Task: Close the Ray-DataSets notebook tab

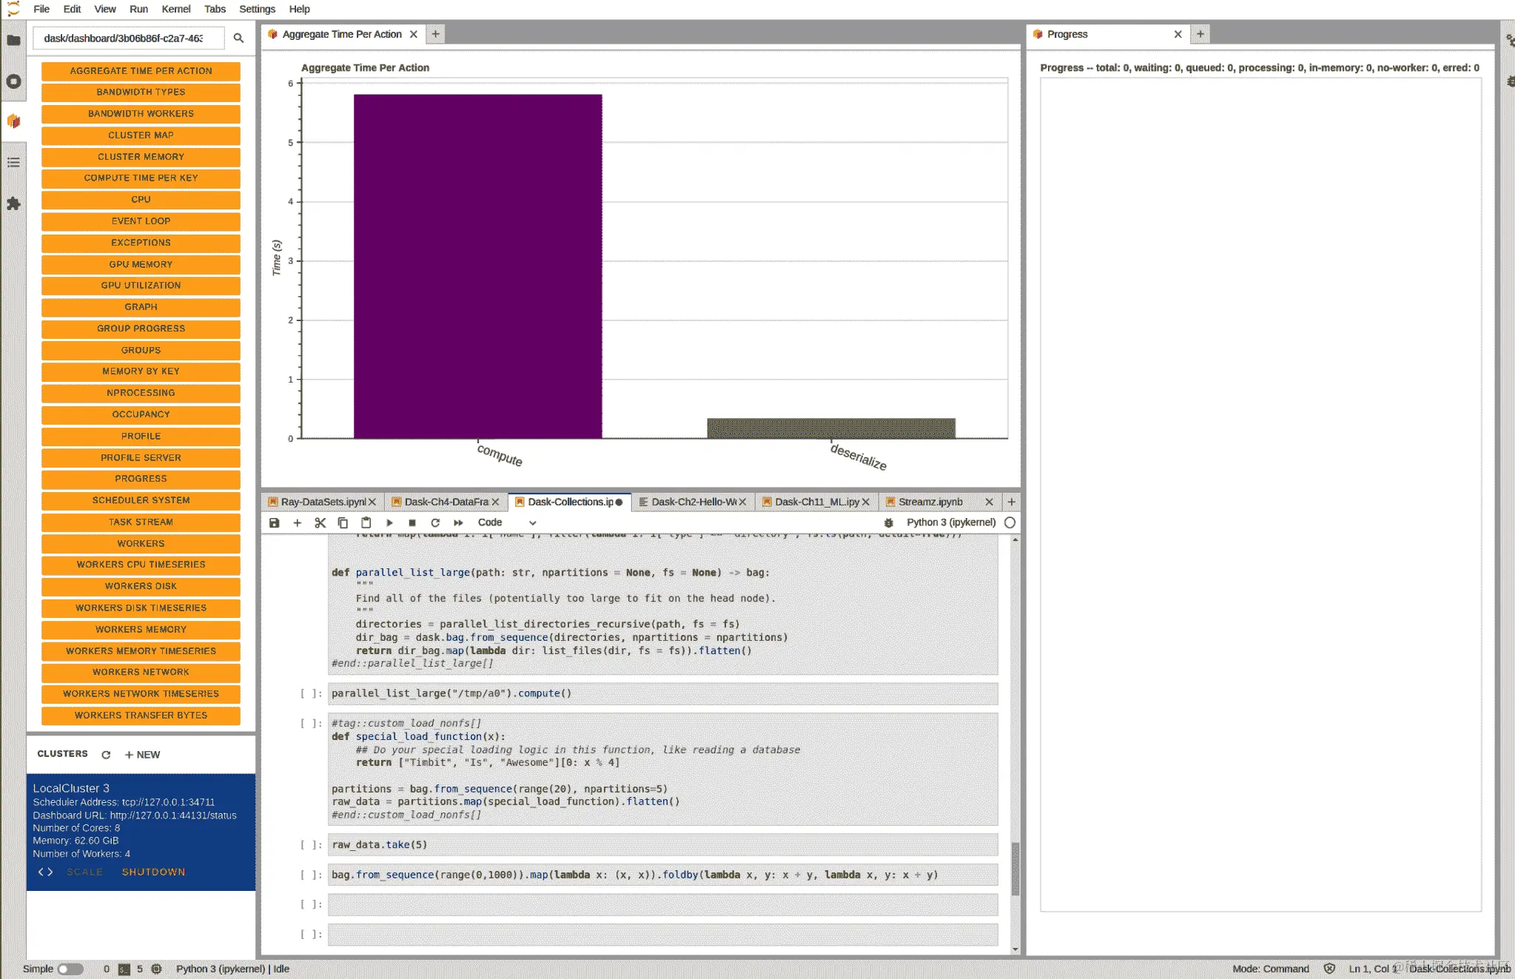Action: pyautogui.click(x=372, y=502)
